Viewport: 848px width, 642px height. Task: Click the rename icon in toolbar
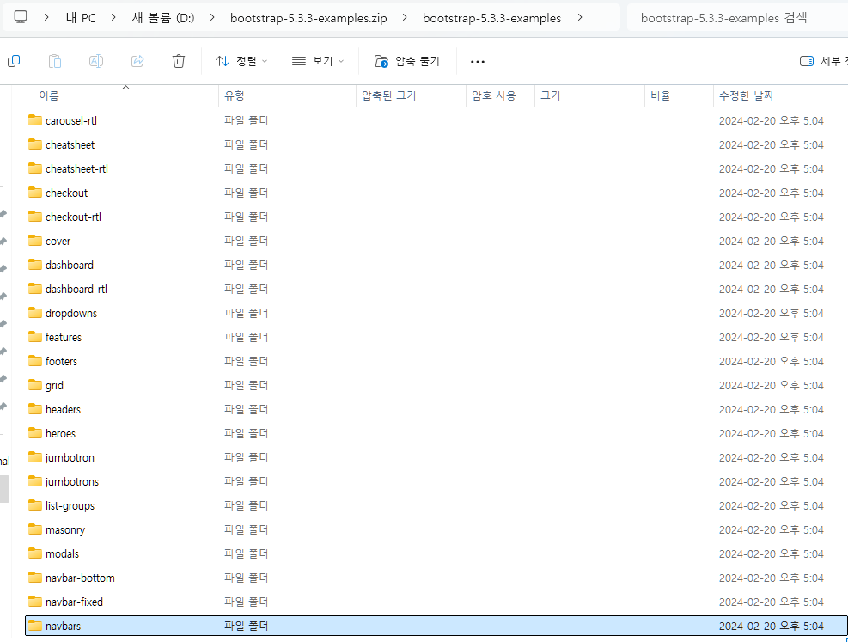tap(95, 61)
